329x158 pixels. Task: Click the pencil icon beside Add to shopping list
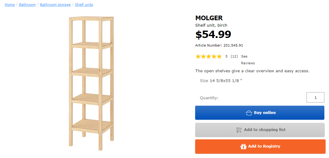239,130
